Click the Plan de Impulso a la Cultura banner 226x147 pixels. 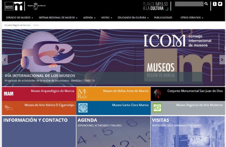[155, 6]
